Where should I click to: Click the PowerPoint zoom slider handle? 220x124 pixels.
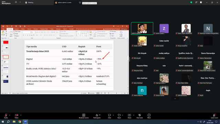click(x=117, y=93)
